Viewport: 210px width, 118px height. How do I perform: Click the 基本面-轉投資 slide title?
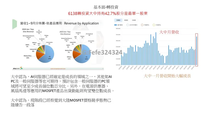(x=106, y=7)
